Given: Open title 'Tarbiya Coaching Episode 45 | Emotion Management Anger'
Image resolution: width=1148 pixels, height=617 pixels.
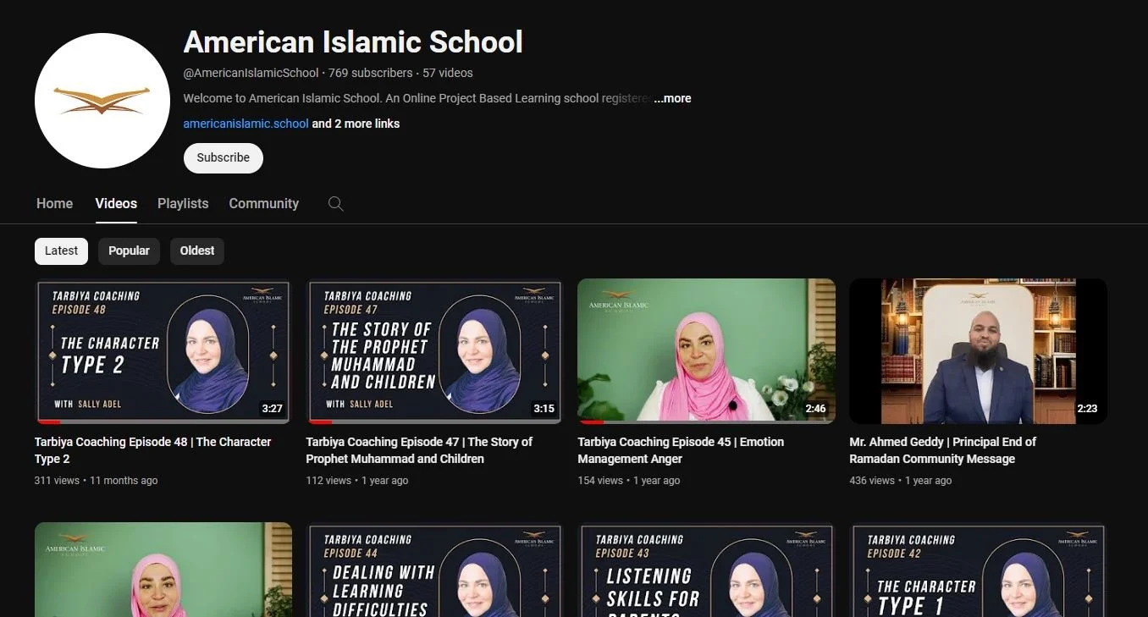Looking at the screenshot, I should pyautogui.click(x=682, y=450).
